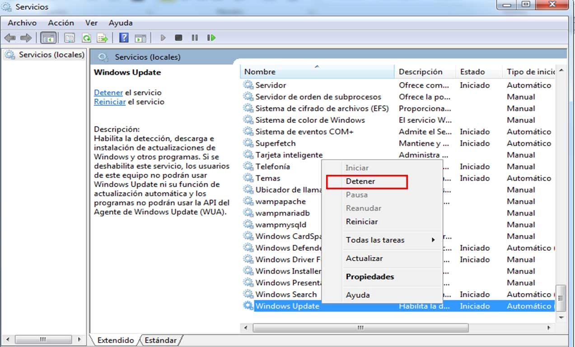The width and height of the screenshot is (575, 347).
Task: Switch to the Estándar tab
Action: [160, 340]
